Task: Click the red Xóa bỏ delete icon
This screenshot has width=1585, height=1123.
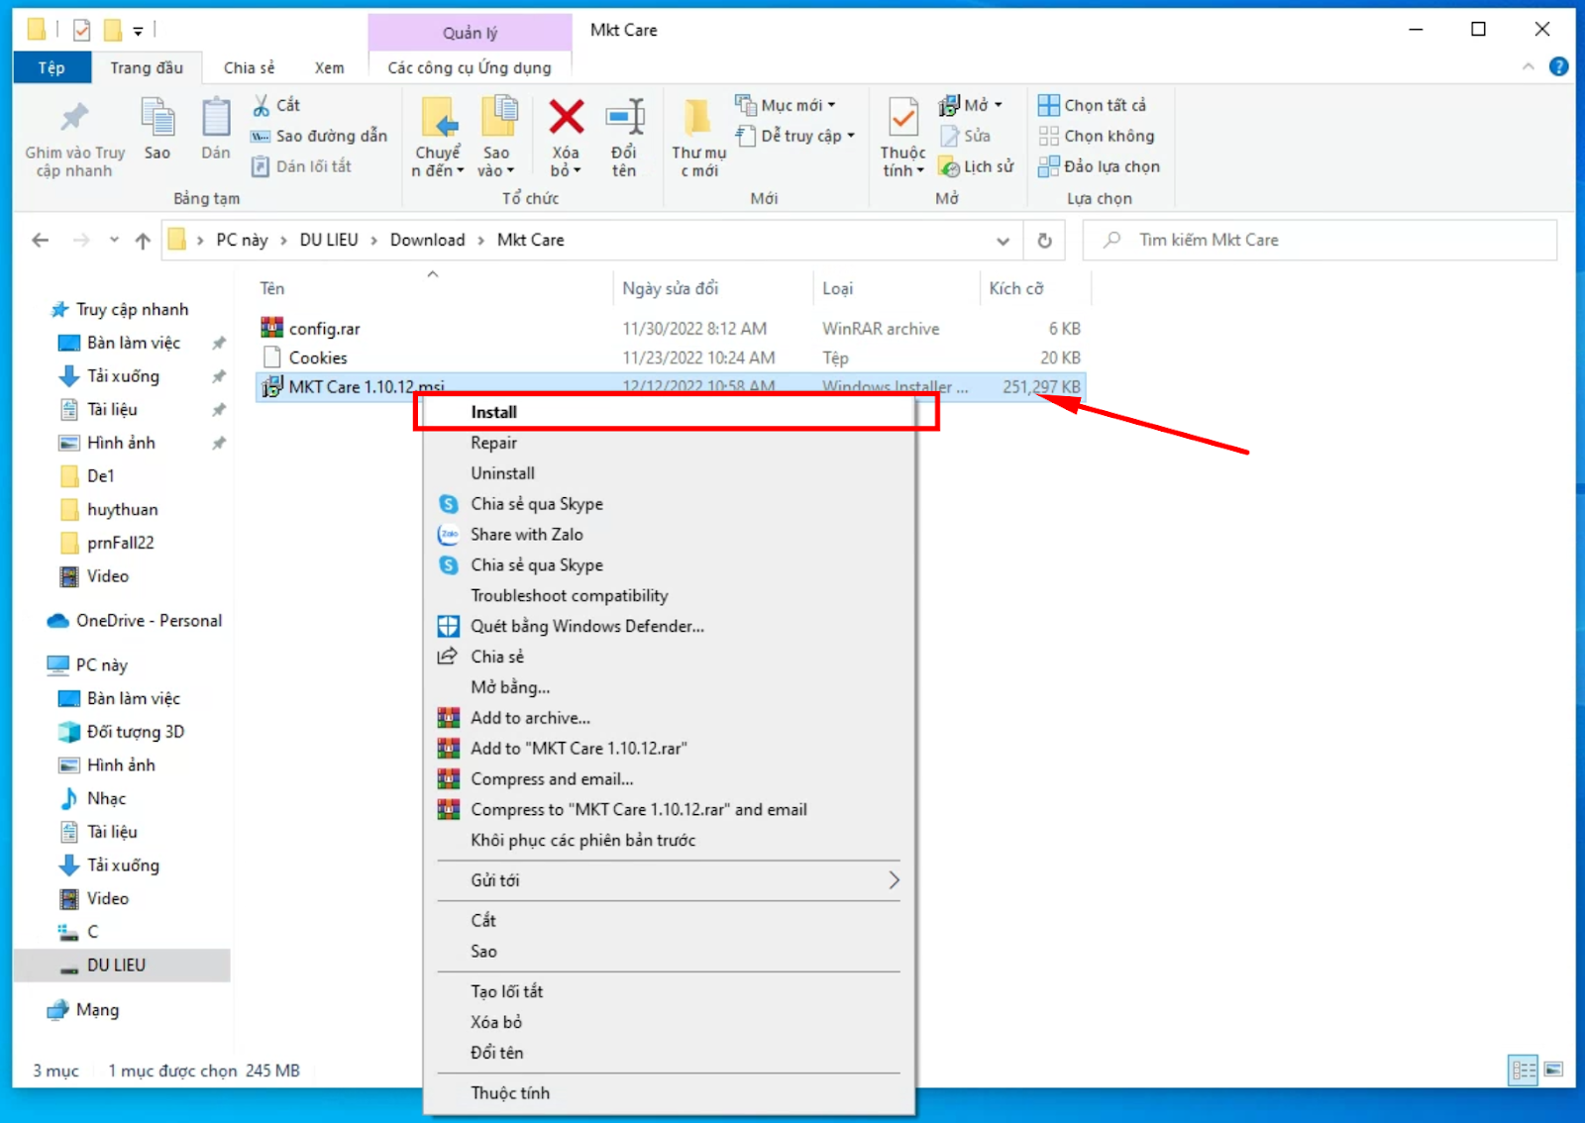Action: tap(566, 118)
